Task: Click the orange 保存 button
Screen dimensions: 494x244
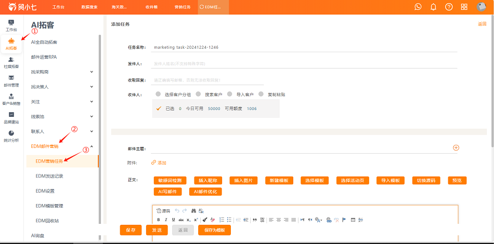Action: (x=131, y=230)
